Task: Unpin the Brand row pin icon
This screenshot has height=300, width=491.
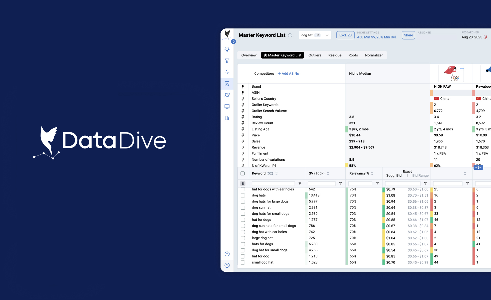Action: [243, 86]
